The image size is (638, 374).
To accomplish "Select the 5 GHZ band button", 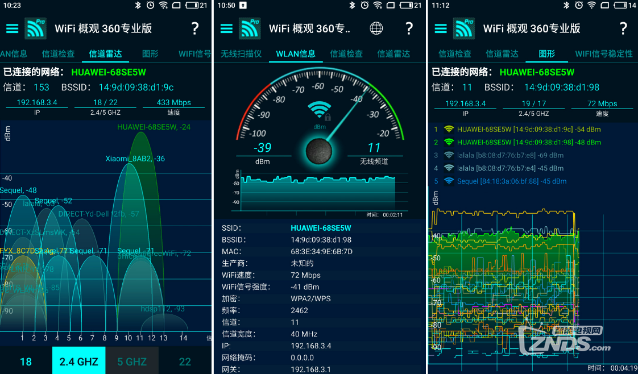I will 132,360.
